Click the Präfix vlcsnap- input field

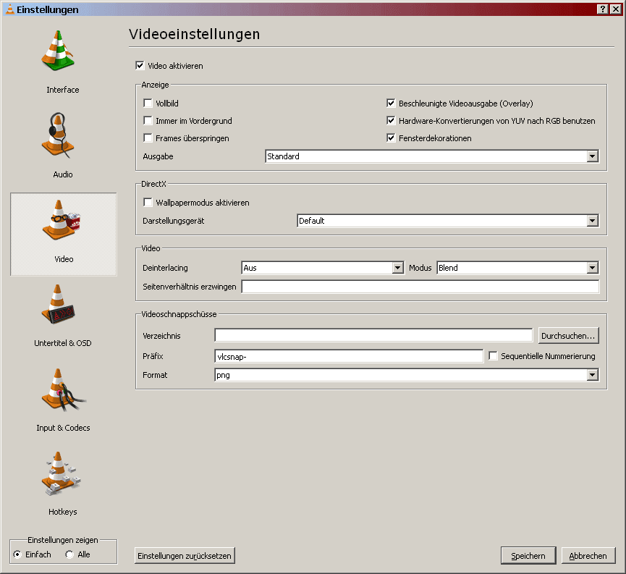(349, 356)
